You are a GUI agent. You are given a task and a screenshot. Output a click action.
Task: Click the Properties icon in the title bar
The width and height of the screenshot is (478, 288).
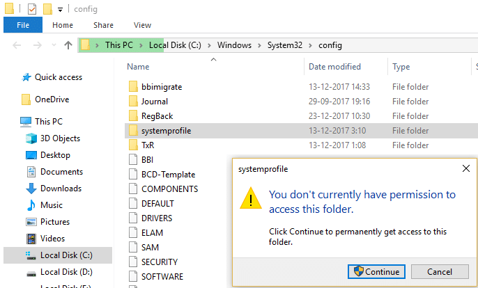[x=32, y=9]
